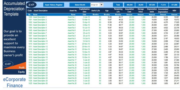Click the Remaining Life column header

pos(118,10)
